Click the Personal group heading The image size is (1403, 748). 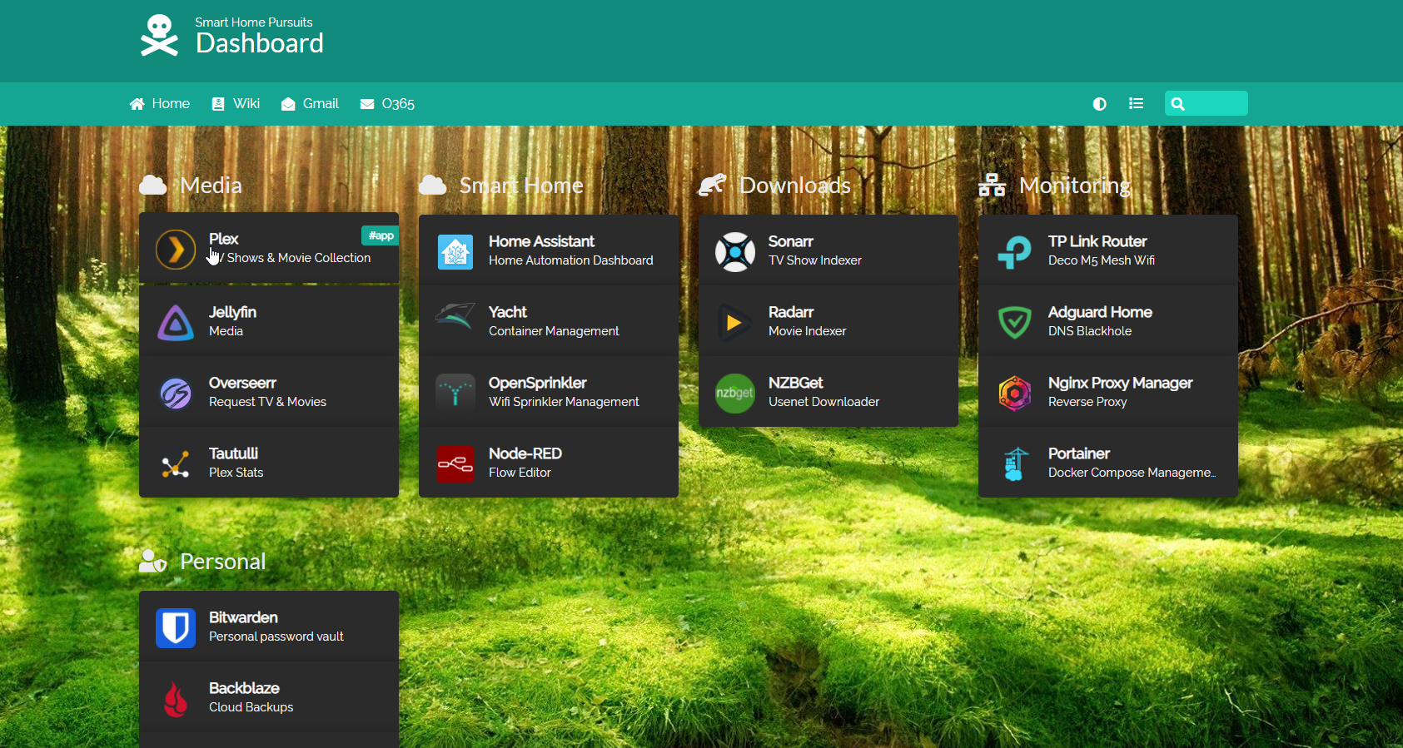(x=223, y=562)
